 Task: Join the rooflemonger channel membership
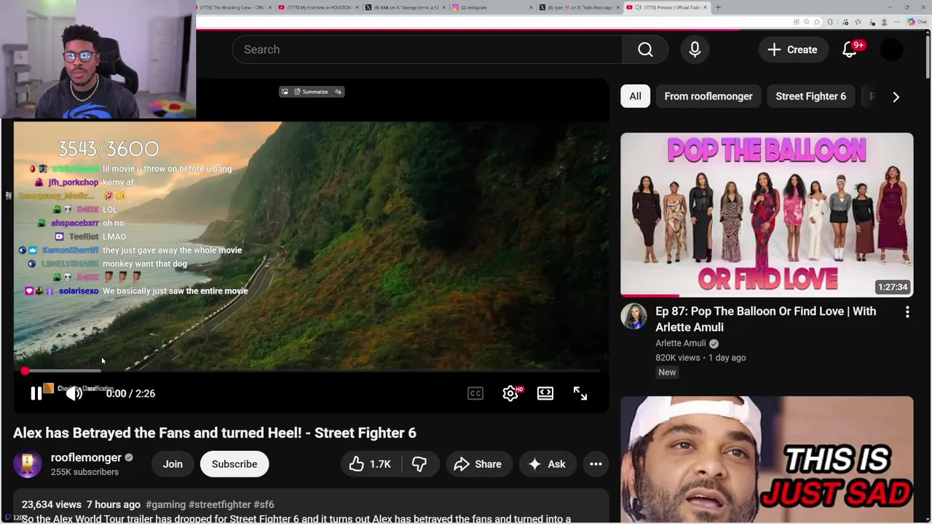pos(173,464)
